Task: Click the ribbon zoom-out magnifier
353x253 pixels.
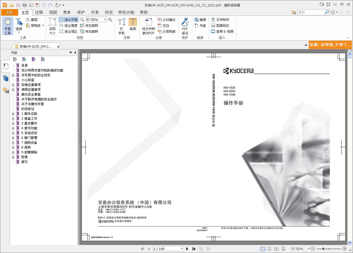Action: pyautogui.click(x=82, y=20)
